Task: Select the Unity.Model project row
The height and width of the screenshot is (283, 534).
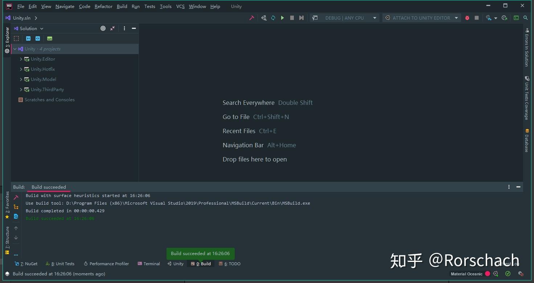Action: click(75, 79)
